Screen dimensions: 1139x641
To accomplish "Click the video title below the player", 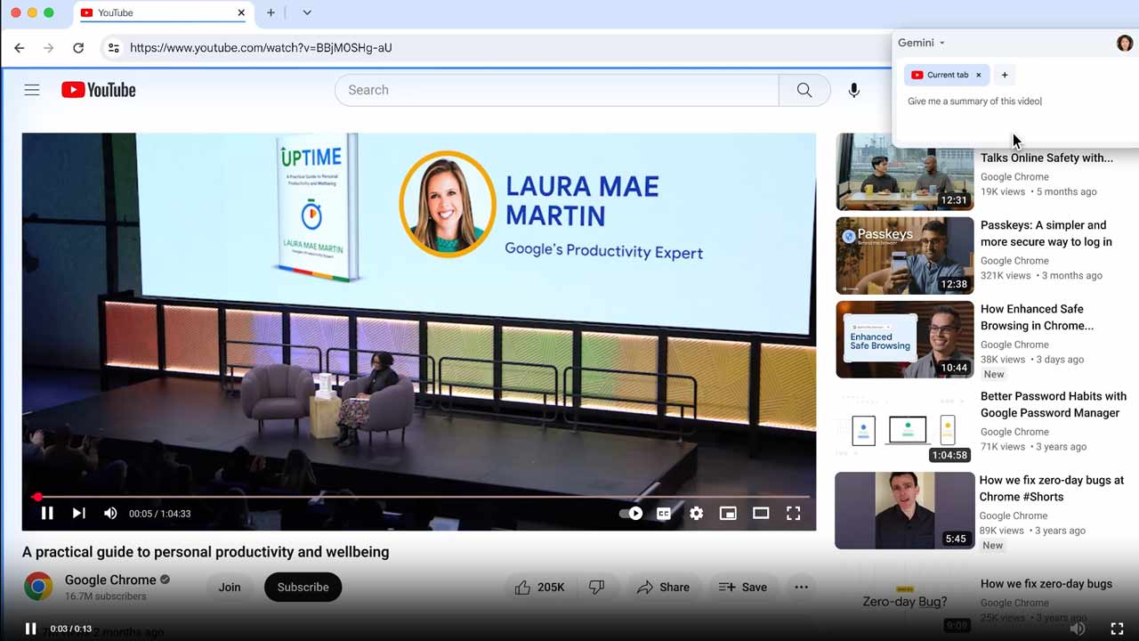I will click(206, 552).
